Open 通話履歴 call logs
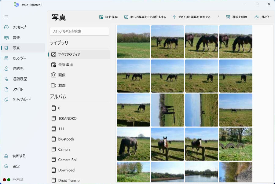The image size is (275, 184). pos(20,79)
